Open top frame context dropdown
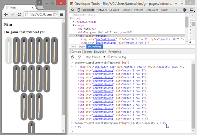The width and height of the screenshot is (197, 135). (x=95, y=57)
